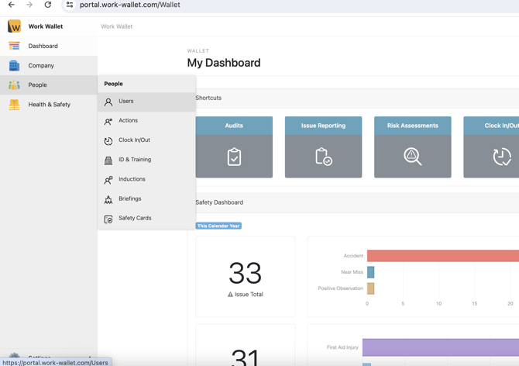This screenshot has height=366, width=519.
Task: Open Actions in the People submenu
Action: [x=128, y=121]
